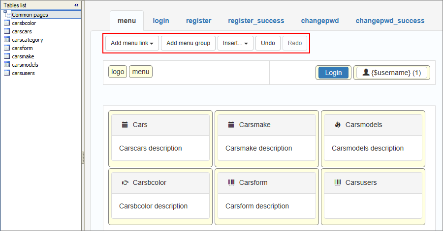Click the flame icon beside Carsmodels
The image size is (443, 231).
338,125
